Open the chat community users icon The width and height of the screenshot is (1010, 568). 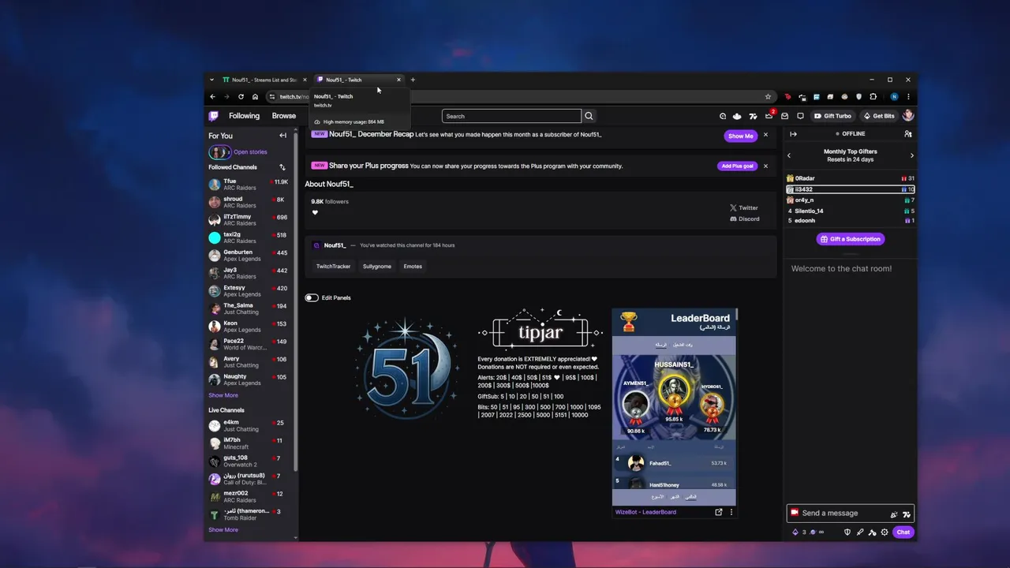(907, 134)
